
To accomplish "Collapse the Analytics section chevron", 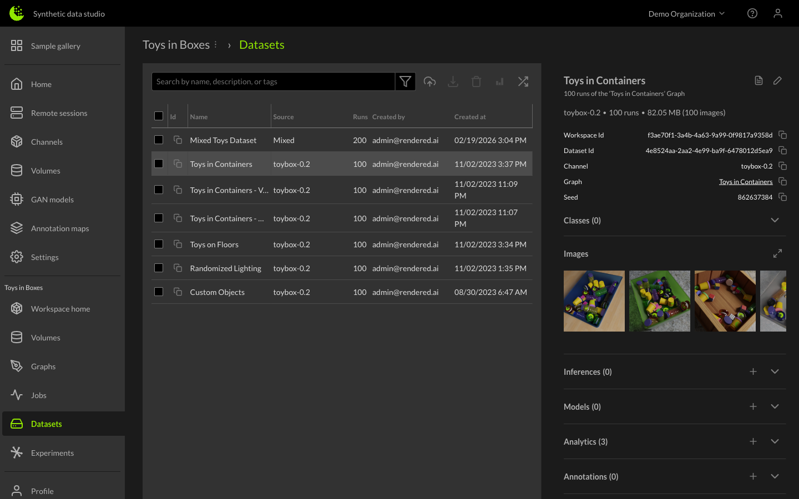I will (x=775, y=441).
